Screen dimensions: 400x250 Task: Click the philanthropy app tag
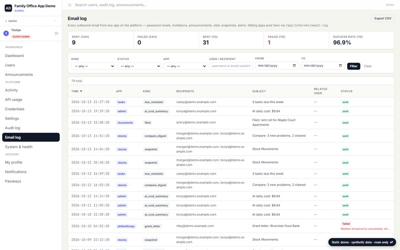point(126,226)
